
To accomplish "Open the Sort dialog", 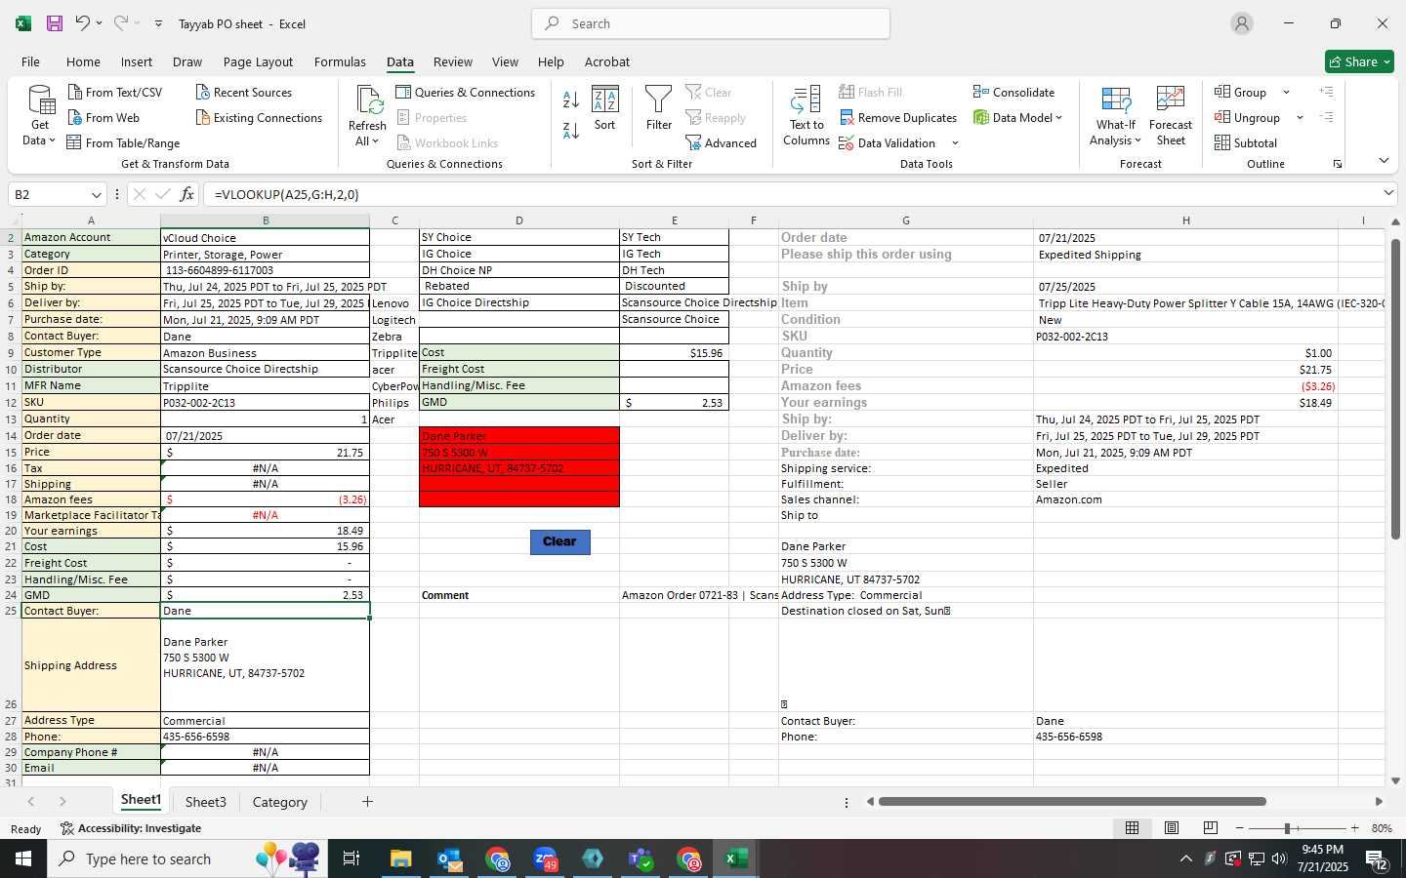I will click(x=605, y=108).
